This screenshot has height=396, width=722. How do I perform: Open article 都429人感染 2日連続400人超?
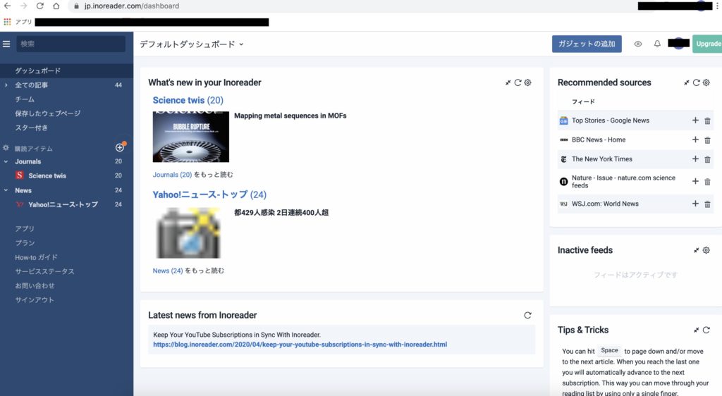[281, 213]
